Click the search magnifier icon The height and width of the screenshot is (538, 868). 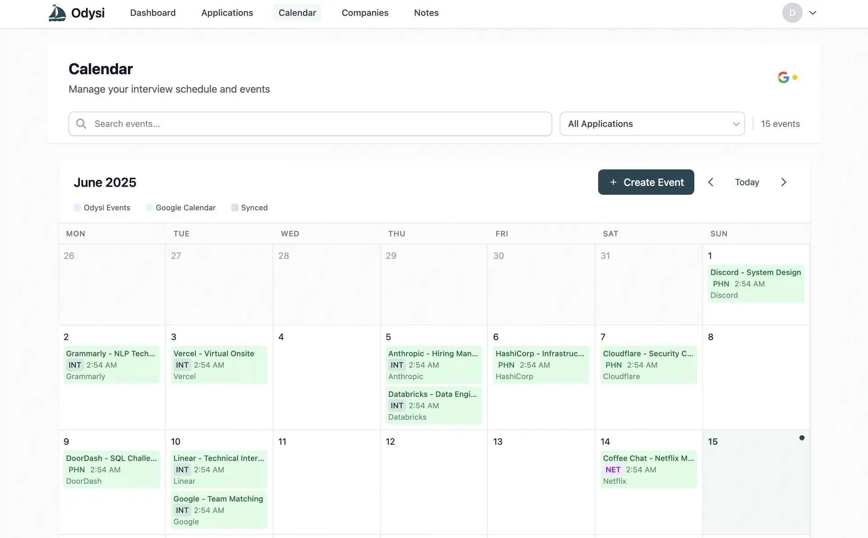[81, 124]
